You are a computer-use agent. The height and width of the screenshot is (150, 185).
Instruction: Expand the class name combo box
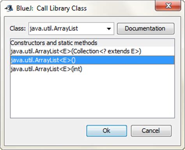(x=109, y=29)
